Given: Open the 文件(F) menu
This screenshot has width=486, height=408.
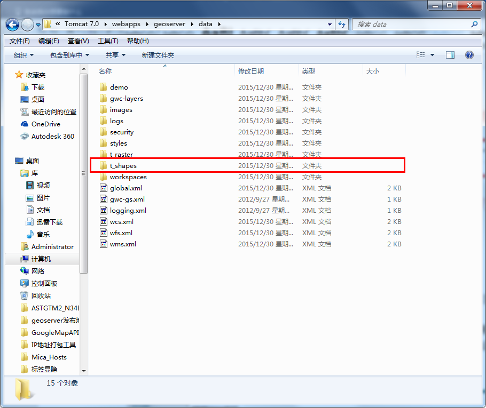Looking at the screenshot, I should pos(20,41).
